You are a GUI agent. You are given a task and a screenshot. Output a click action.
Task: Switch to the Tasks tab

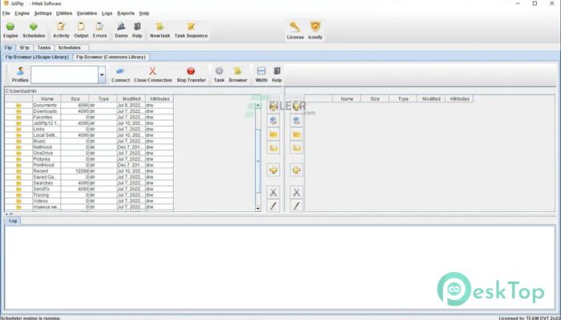coord(44,47)
